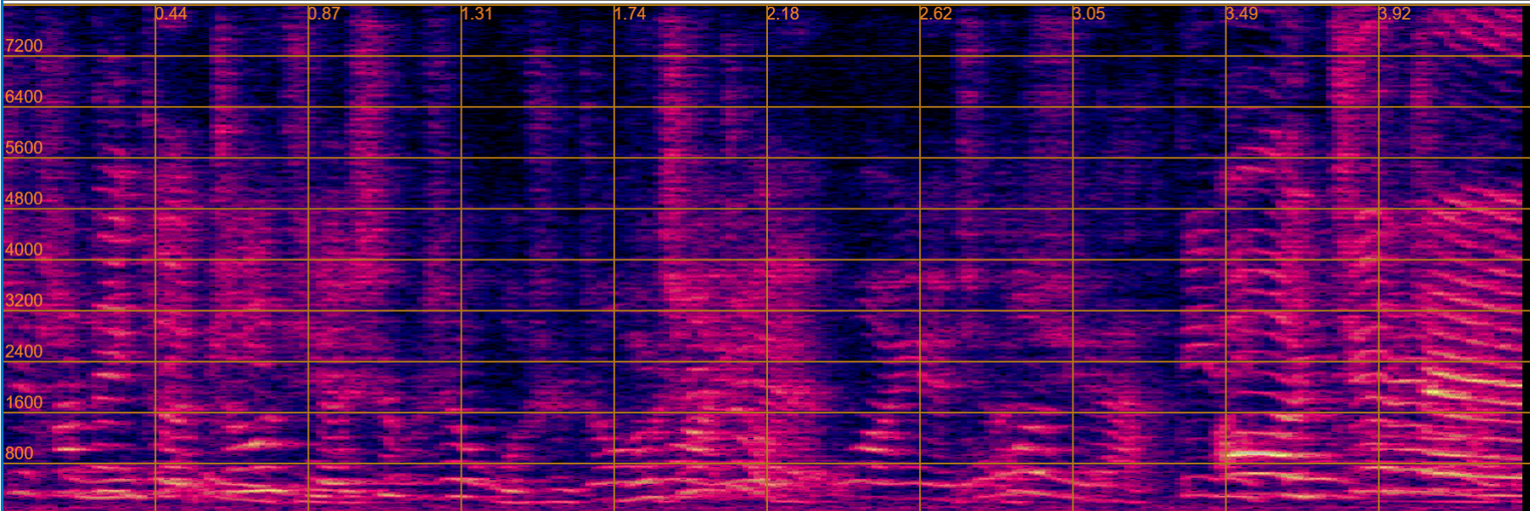Pick the 1600 frequency label
Screen dimensions: 1530x511
[x=24, y=403]
